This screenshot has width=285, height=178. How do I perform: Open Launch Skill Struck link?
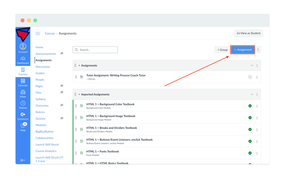tap(47, 144)
